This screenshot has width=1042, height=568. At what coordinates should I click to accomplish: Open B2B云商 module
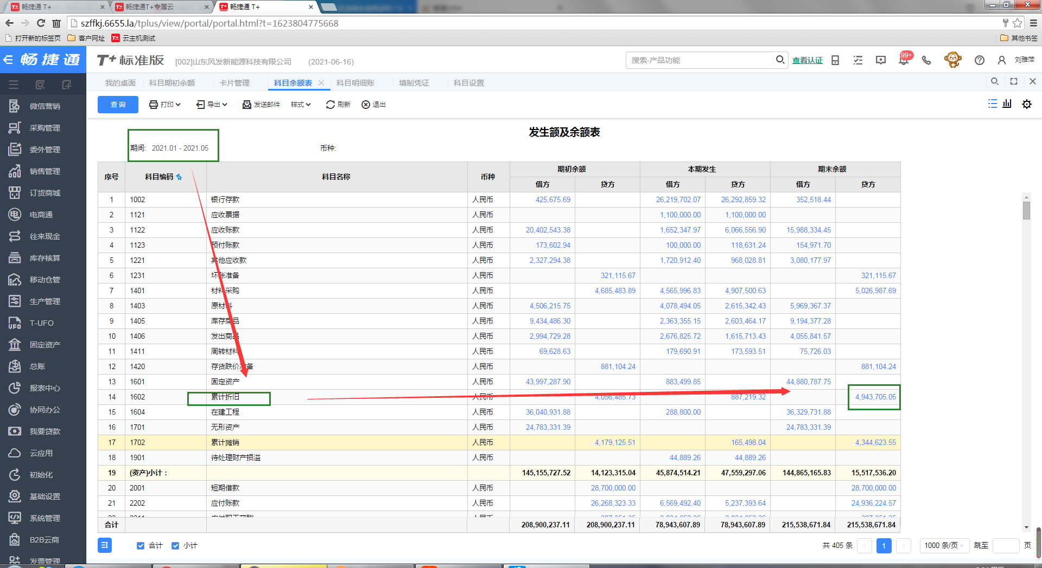pyautogui.click(x=43, y=540)
